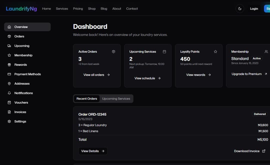This screenshot has width=270, height=165.
Task: Open the Vouchers sidebar item
Action: (x=21, y=103)
